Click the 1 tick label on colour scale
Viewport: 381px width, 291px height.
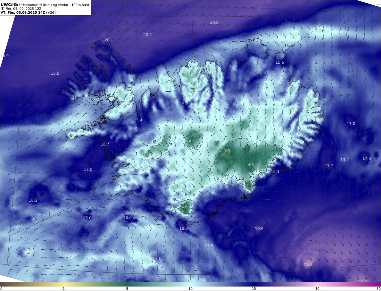tap(64, 289)
